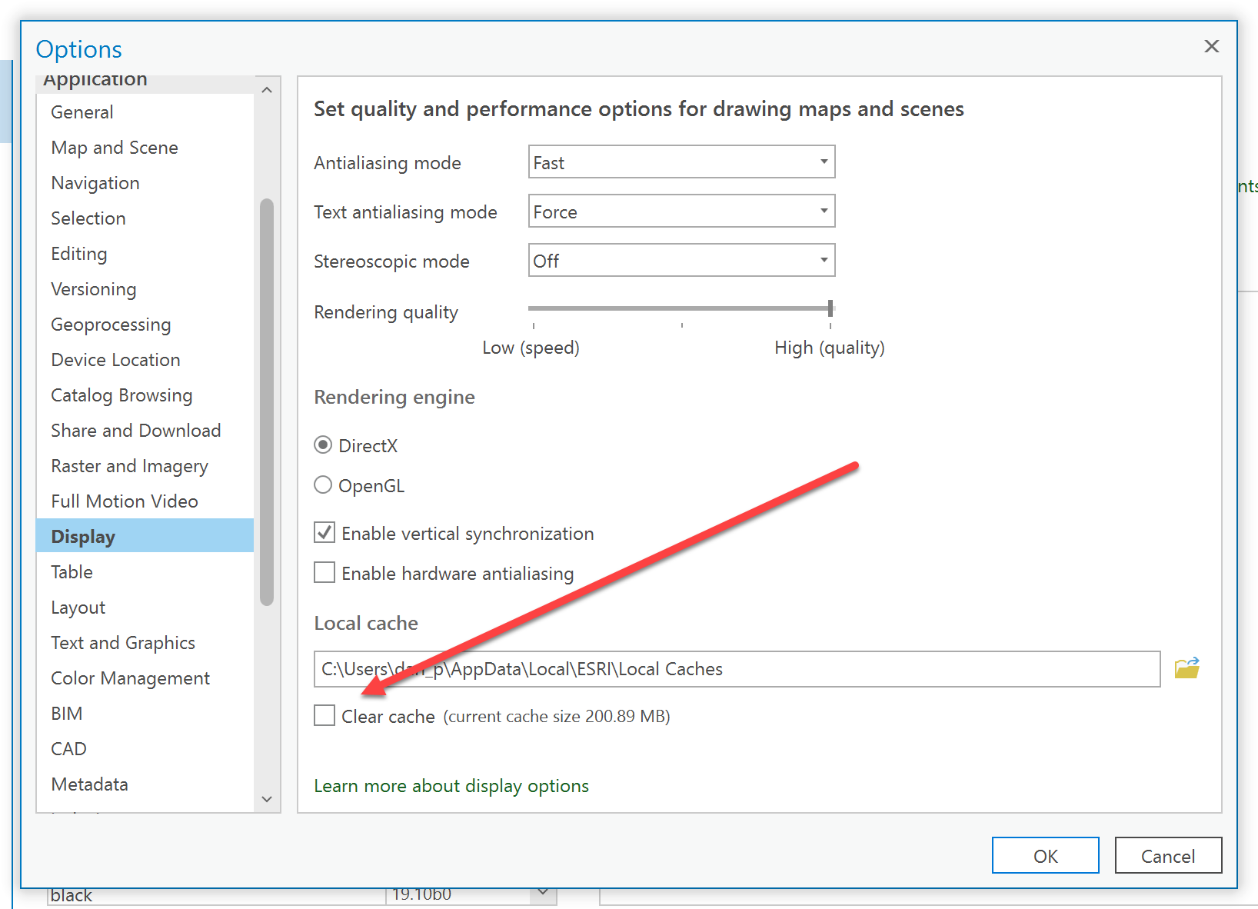The image size is (1258, 909).
Task: Open the Stereoscopic mode dropdown
Action: (x=681, y=261)
